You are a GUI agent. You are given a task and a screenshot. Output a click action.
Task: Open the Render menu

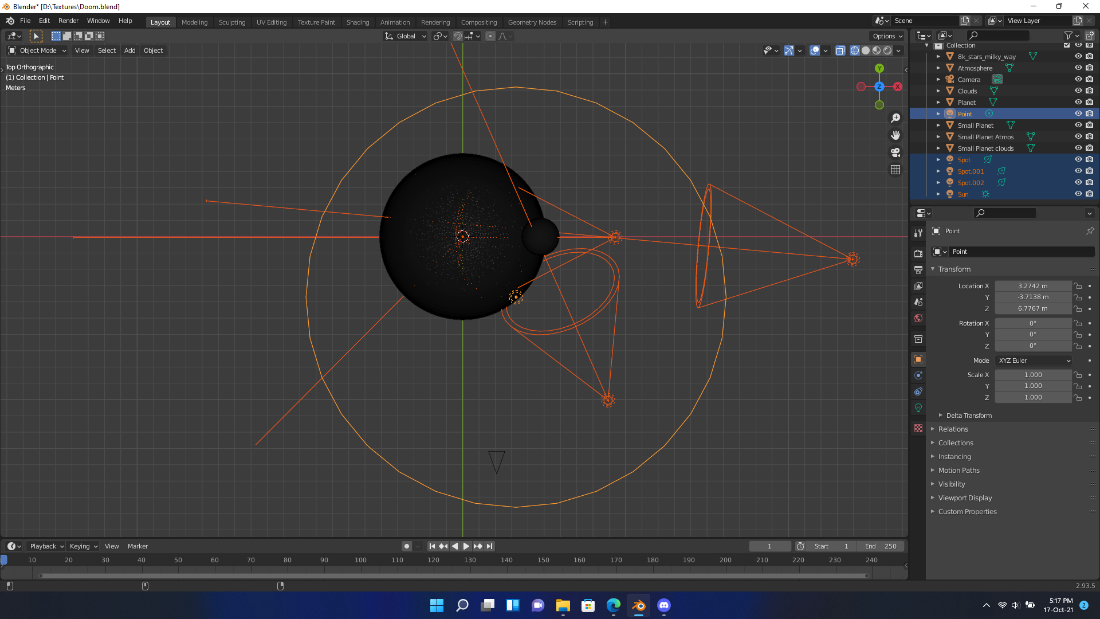coord(68,21)
